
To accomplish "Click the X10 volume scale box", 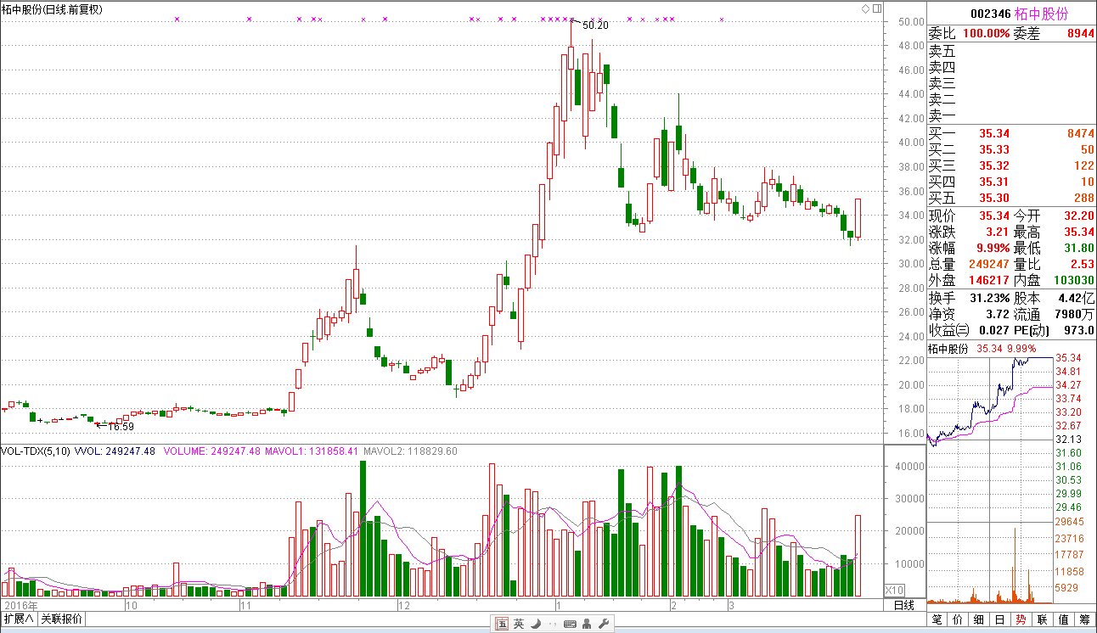I will [894, 590].
